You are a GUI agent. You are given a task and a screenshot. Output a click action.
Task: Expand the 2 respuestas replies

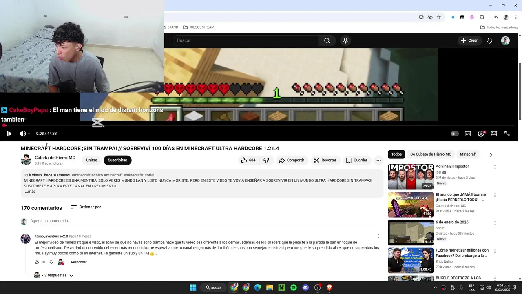pos(54,275)
